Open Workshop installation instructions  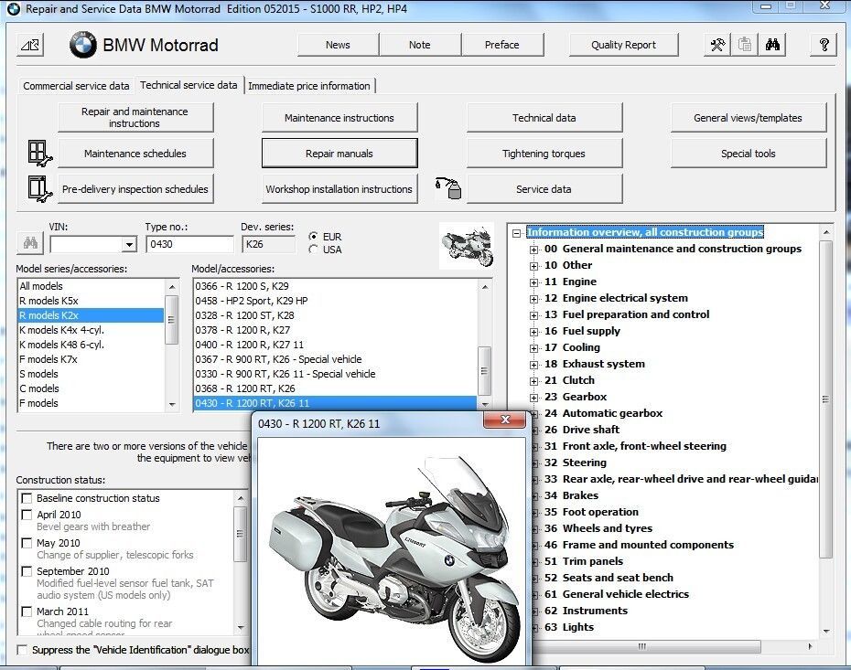[x=339, y=189]
